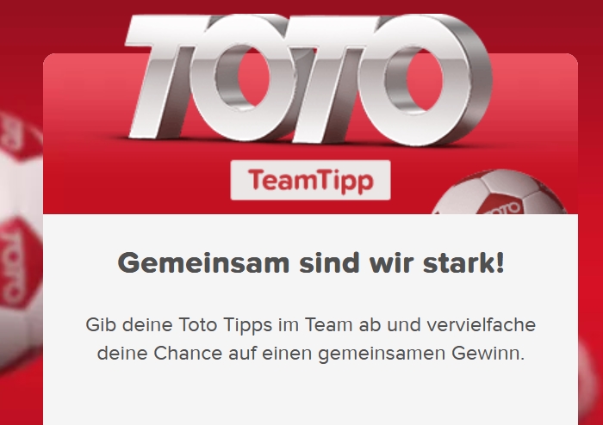Click the first O ring of the TOTO logo

pyautogui.click(x=246, y=78)
